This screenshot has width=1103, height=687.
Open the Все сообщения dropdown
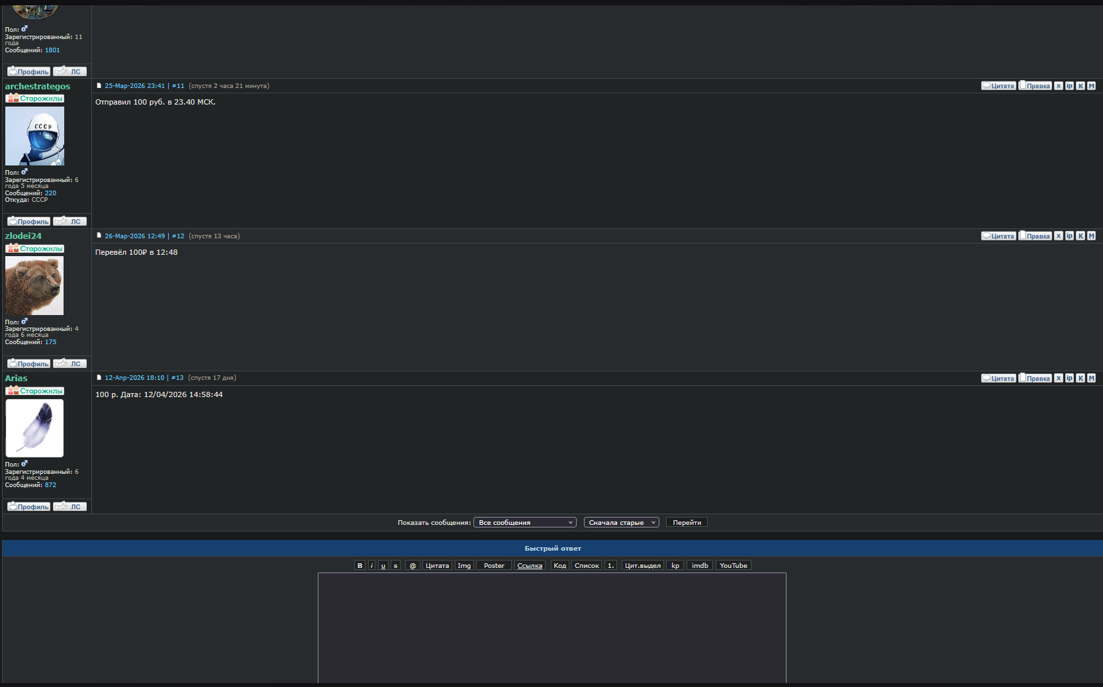(x=525, y=522)
